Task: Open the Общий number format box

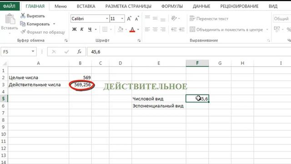Action: pos(282,19)
